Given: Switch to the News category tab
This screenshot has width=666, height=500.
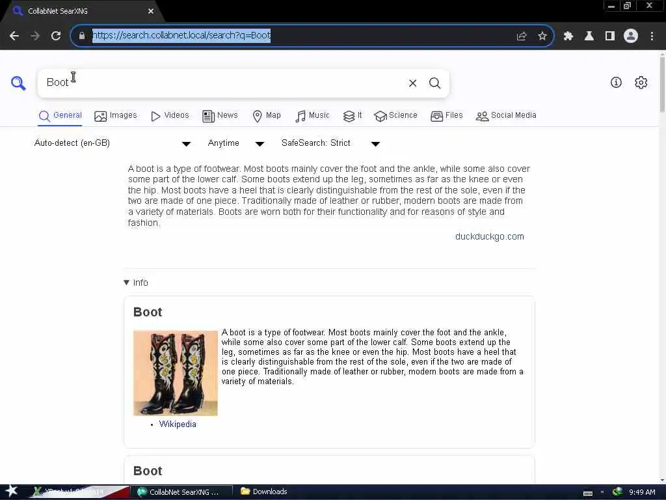Looking at the screenshot, I should (x=220, y=116).
